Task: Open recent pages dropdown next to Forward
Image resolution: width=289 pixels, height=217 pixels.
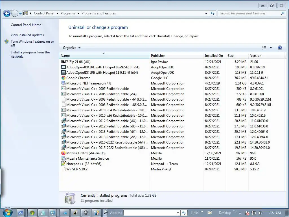Action: (20, 14)
